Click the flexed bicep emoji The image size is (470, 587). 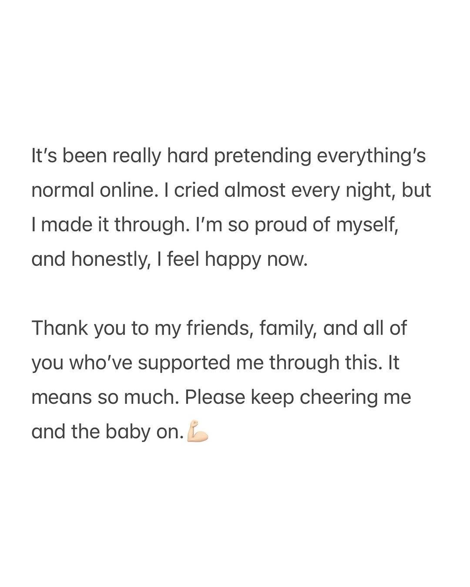click(197, 432)
